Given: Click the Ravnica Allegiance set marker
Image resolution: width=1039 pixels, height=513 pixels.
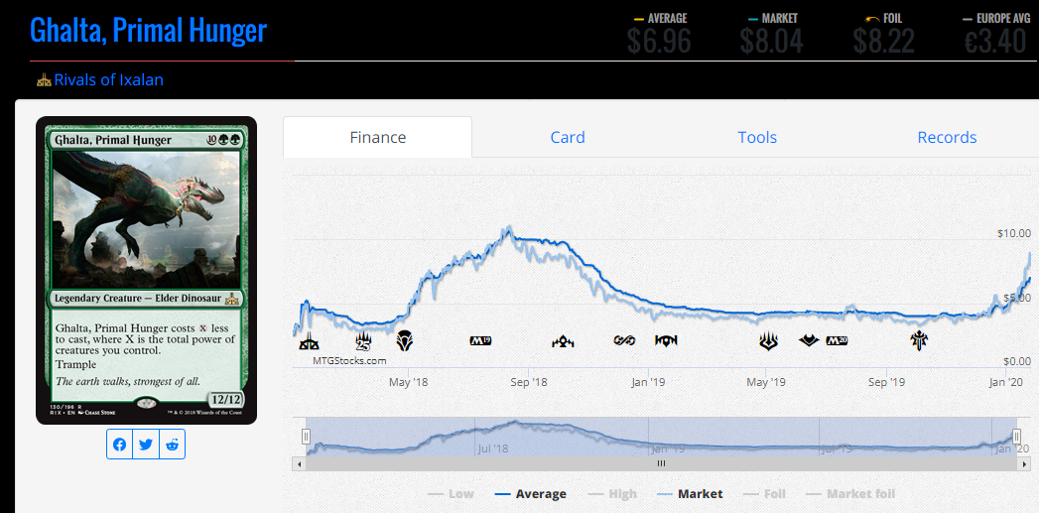Looking at the screenshot, I should click(666, 340).
